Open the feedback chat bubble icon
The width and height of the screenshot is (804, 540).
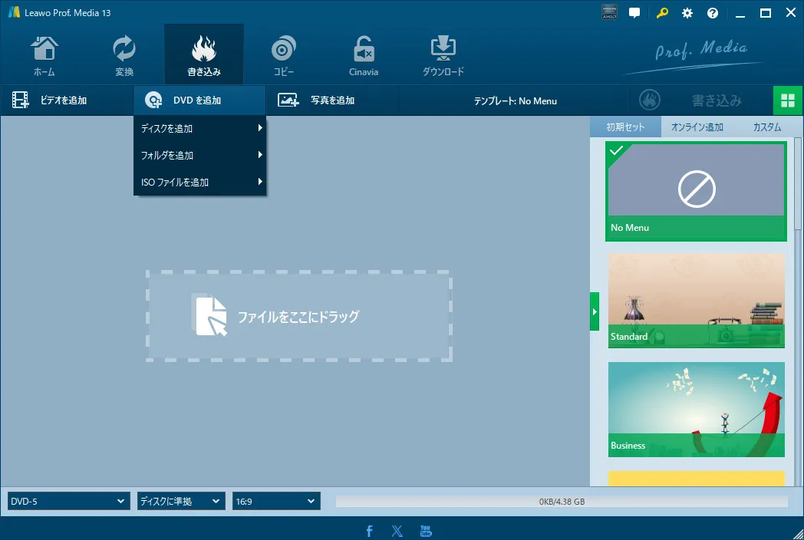pos(634,13)
